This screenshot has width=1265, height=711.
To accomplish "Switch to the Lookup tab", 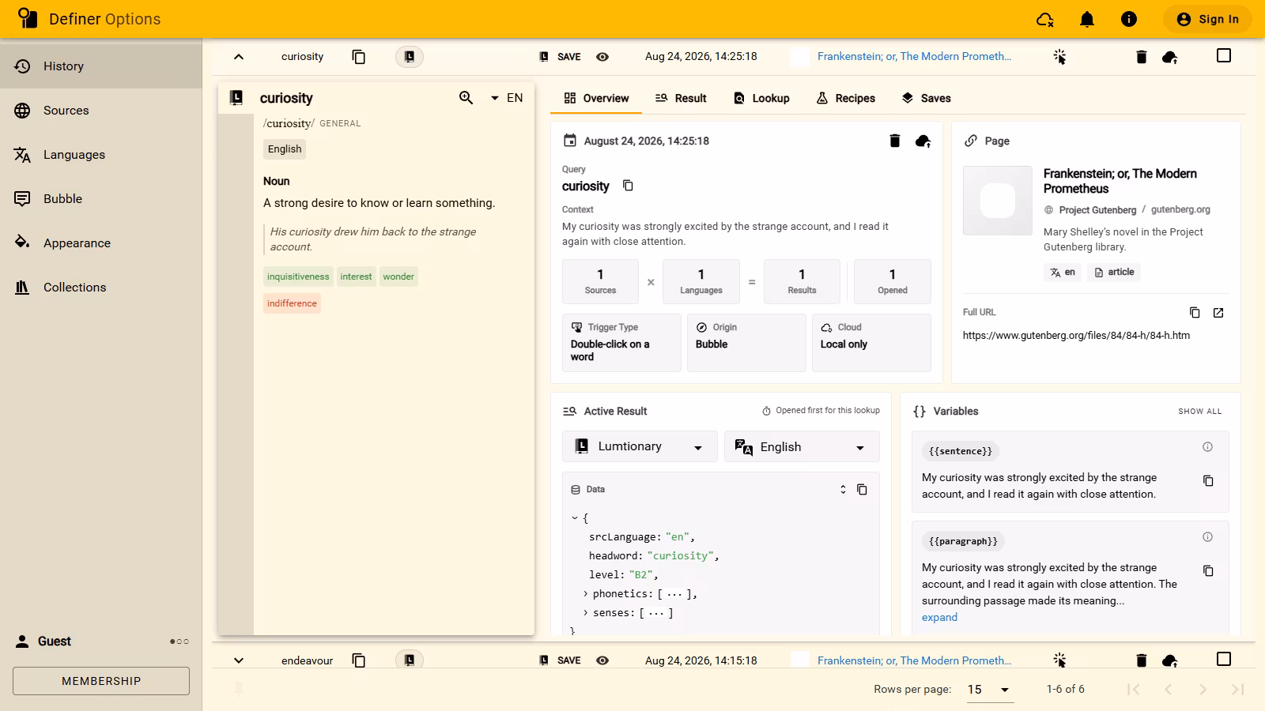I will [761, 98].
